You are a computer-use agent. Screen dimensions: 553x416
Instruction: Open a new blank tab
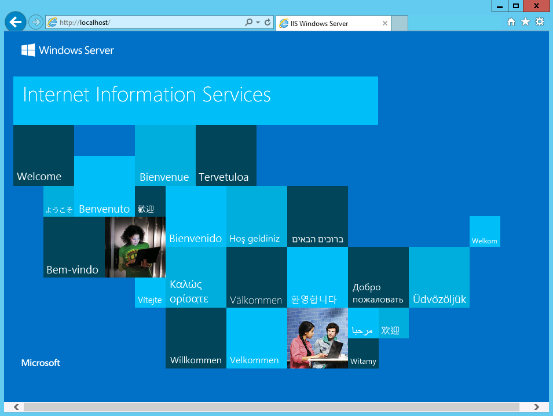pyautogui.click(x=400, y=24)
